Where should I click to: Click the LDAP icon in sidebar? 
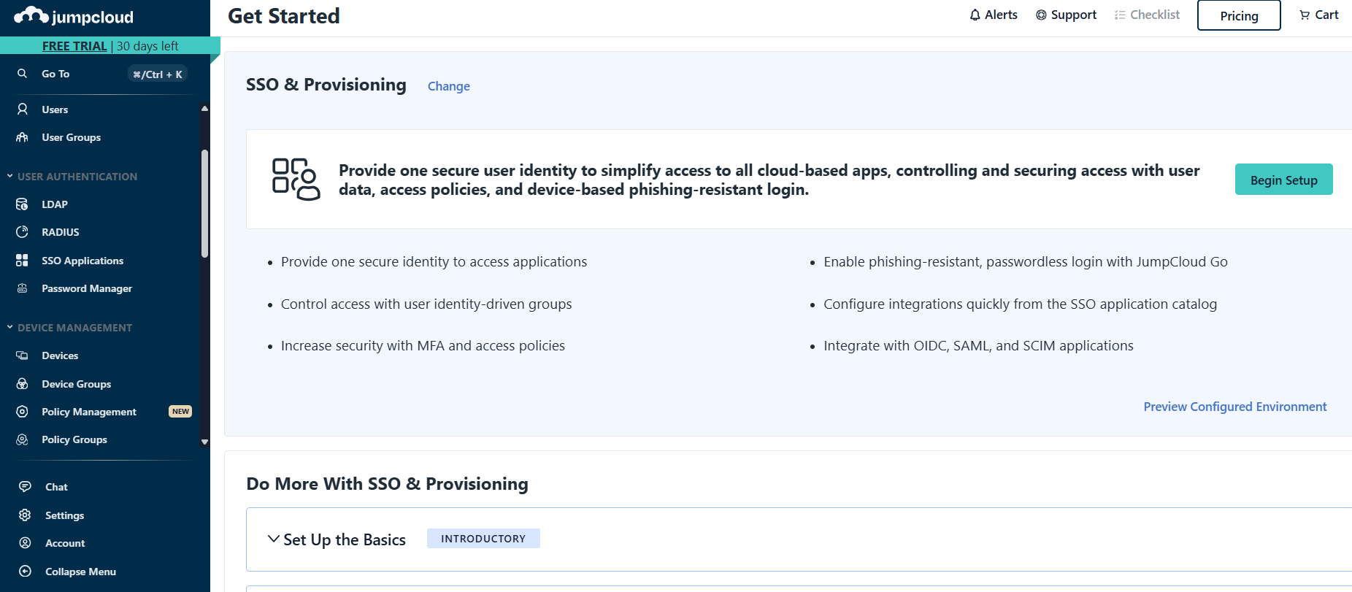click(23, 204)
